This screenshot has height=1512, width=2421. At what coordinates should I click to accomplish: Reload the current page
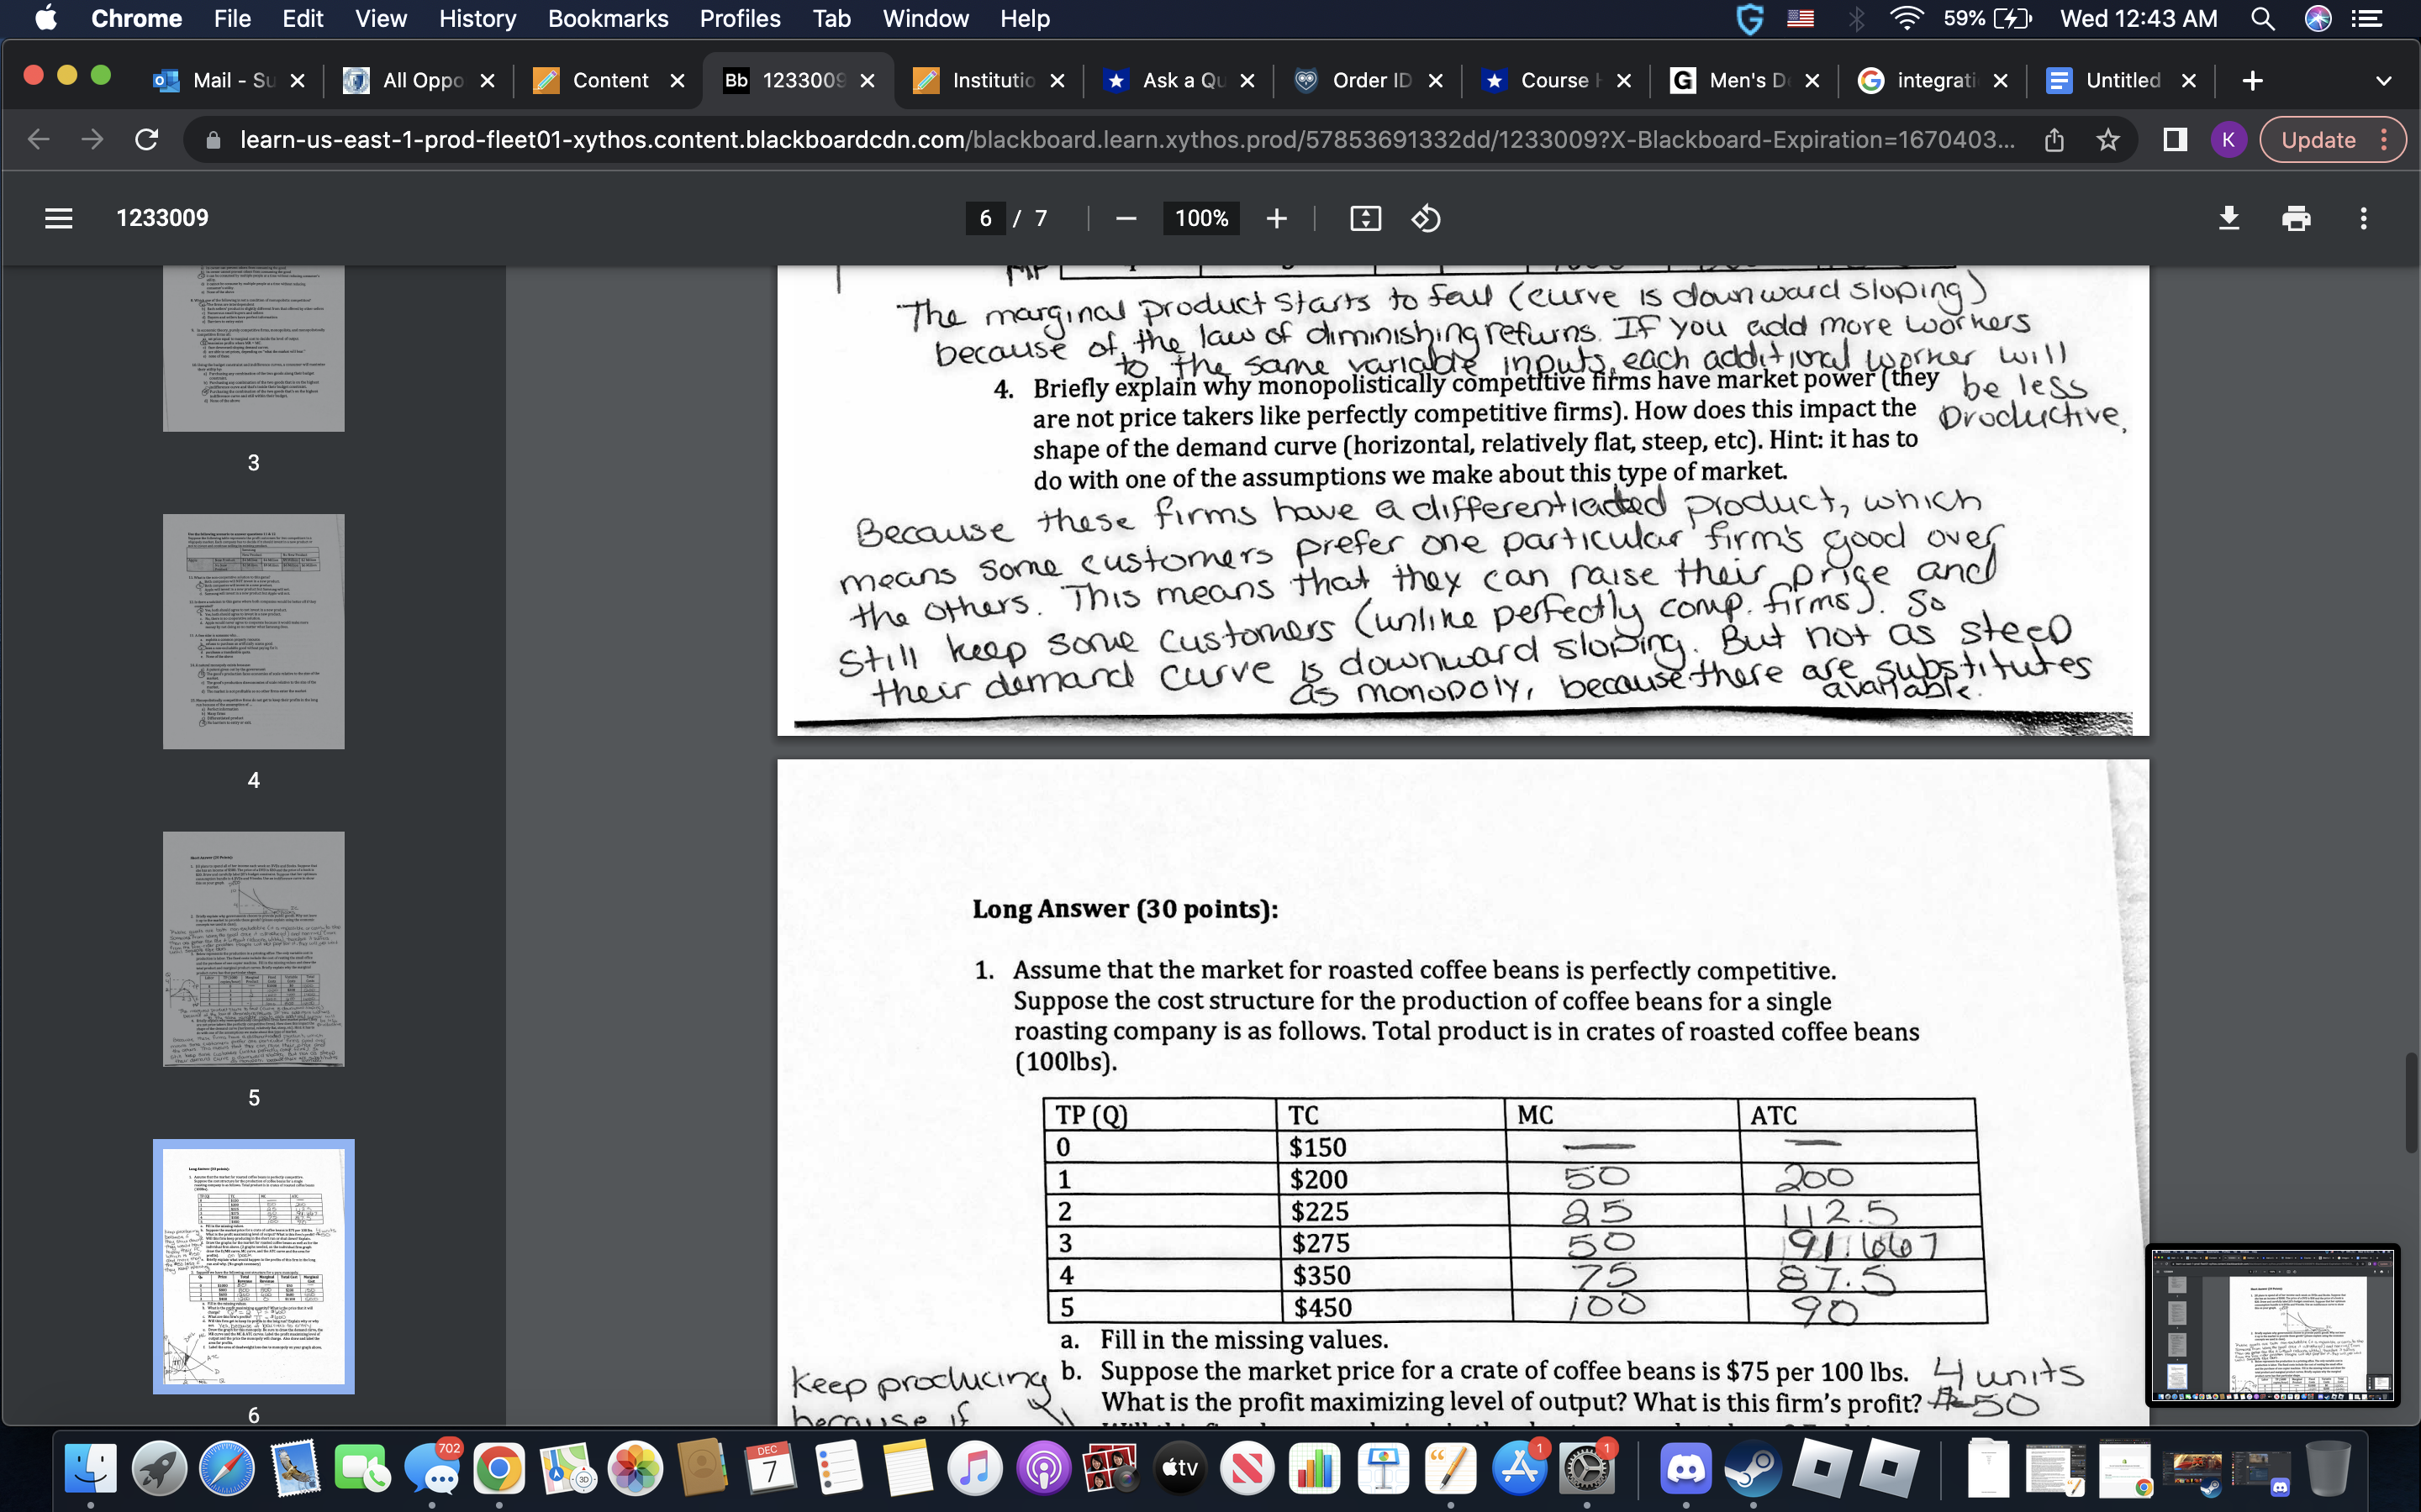click(x=146, y=139)
